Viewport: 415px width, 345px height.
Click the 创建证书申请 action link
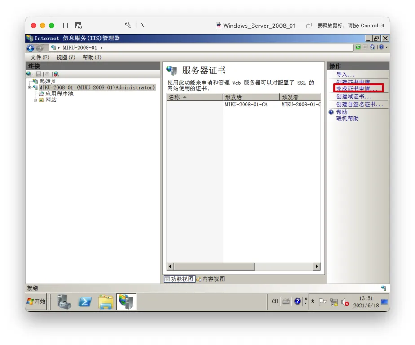point(353,82)
